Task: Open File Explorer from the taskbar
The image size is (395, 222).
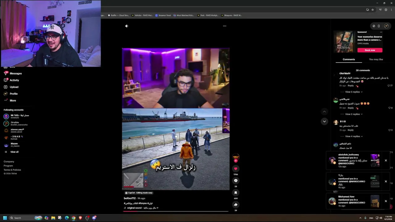Action: pos(53,218)
